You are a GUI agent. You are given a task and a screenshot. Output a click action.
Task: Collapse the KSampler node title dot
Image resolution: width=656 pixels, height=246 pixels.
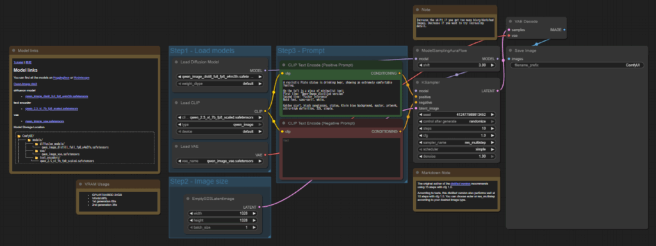417,83
